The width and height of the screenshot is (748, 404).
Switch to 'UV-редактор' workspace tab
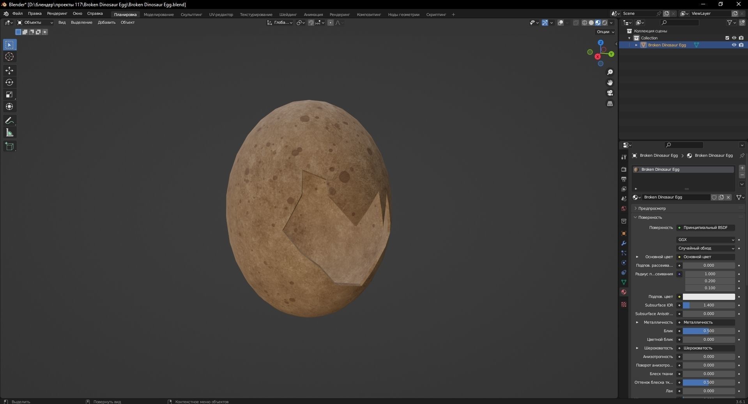[x=221, y=14]
